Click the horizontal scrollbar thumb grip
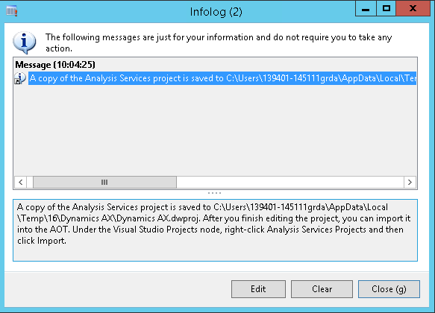 [x=104, y=183]
